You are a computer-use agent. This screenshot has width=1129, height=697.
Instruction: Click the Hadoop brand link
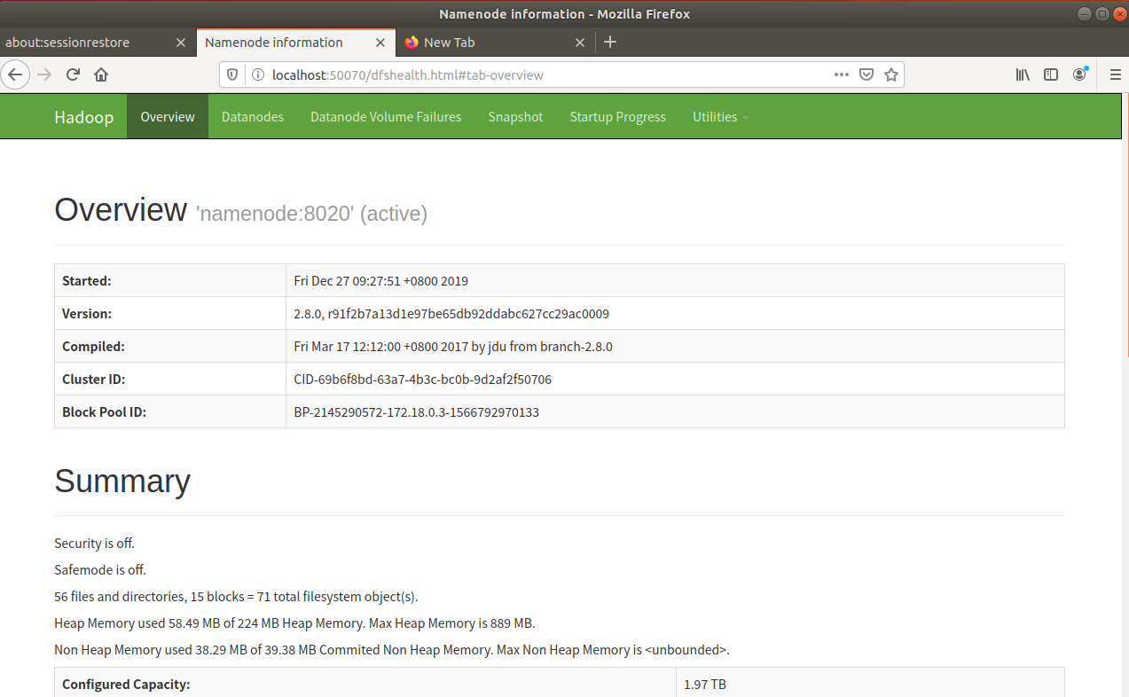[x=83, y=117]
